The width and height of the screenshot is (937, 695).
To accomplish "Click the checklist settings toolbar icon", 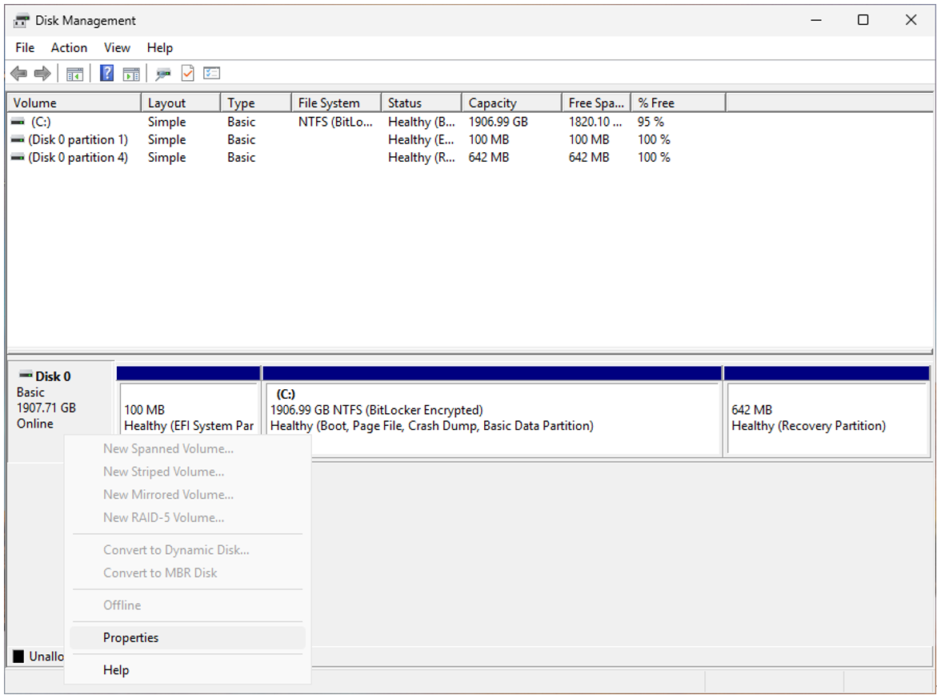I will (x=211, y=74).
